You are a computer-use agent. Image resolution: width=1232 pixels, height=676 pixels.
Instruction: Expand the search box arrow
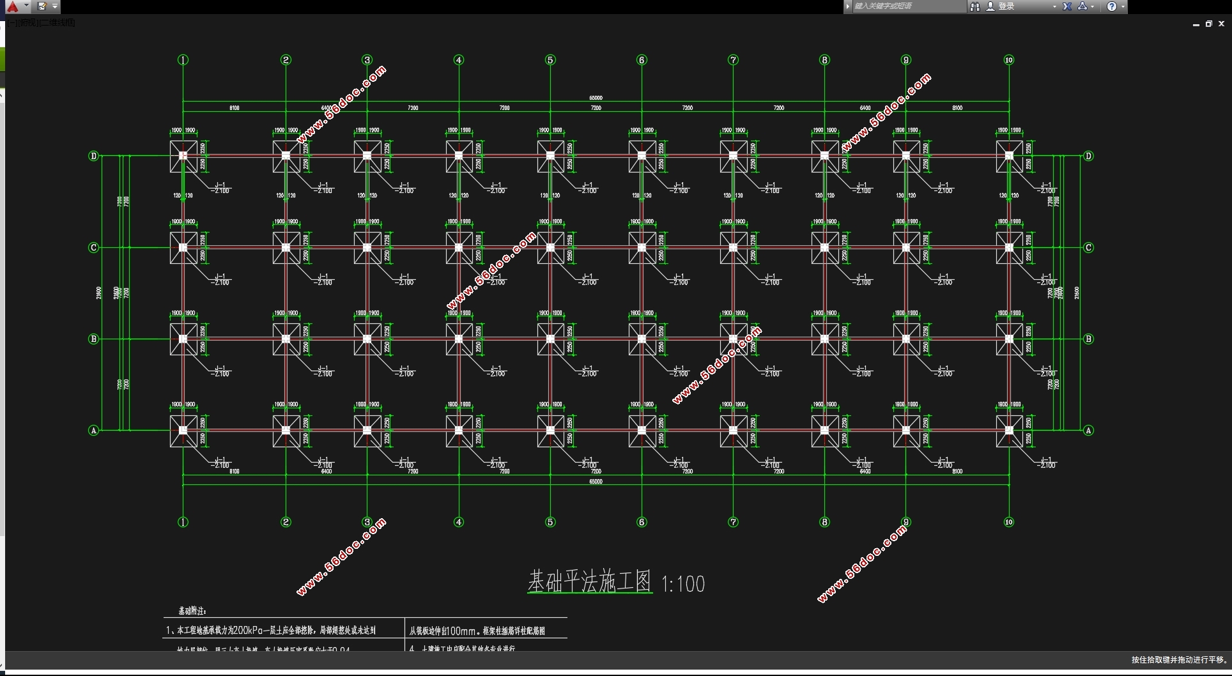tap(848, 6)
